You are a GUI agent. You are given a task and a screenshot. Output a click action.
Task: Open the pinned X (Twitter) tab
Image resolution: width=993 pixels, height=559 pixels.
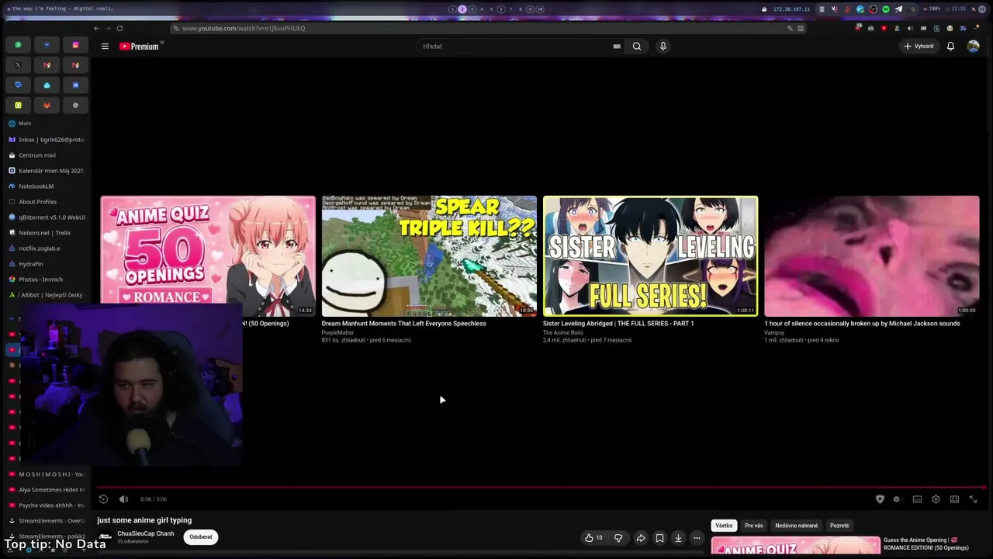click(x=18, y=65)
